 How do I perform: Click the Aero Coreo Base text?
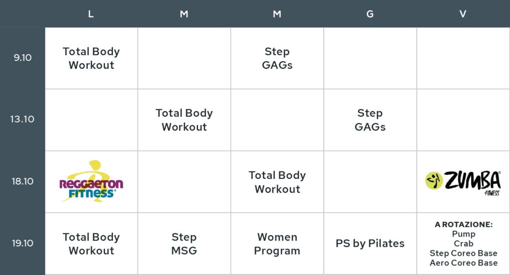pos(464,263)
